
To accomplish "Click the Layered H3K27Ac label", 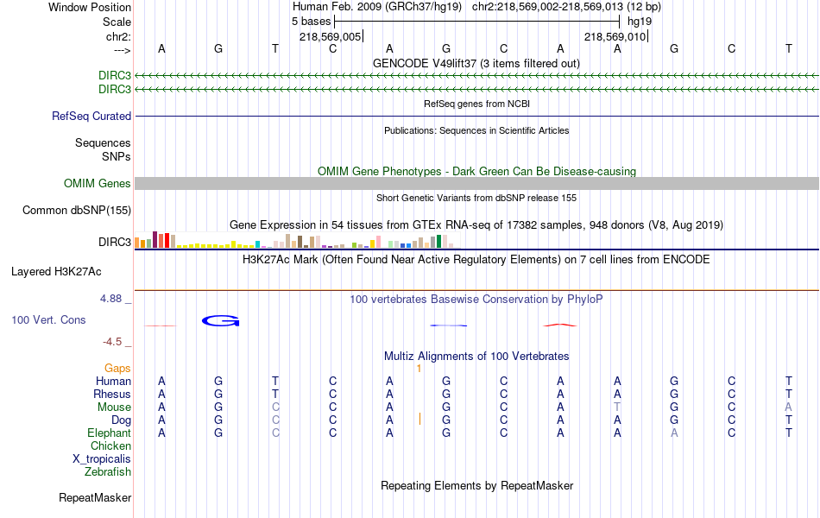I will tap(56, 272).
